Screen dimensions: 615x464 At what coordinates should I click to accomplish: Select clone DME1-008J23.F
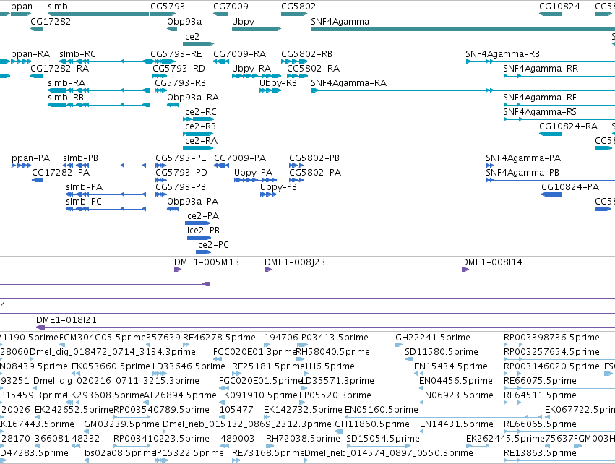coord(268,270)
